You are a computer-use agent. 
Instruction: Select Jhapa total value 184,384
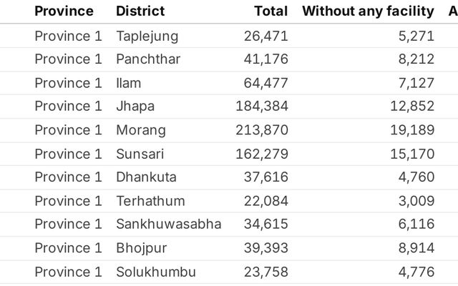pos(262,107)
